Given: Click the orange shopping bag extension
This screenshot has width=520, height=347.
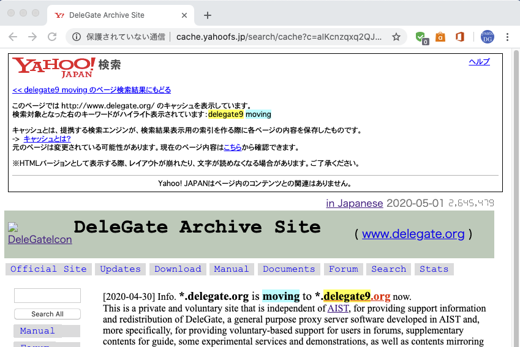Looking at the screenshot, I should [x=440, y=37].
